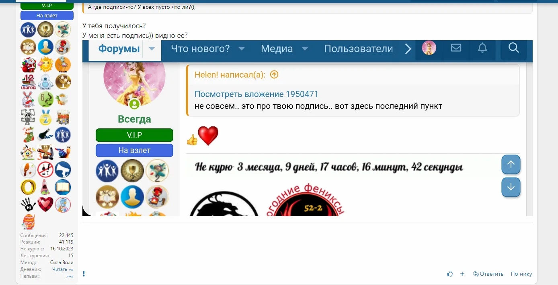Click the blue scroll-down arrow button
This screenshot has width=558, height=285.
click(511, 187)
